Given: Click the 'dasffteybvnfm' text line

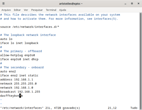Looking at the screenshot, I should (x=11, y=96).
